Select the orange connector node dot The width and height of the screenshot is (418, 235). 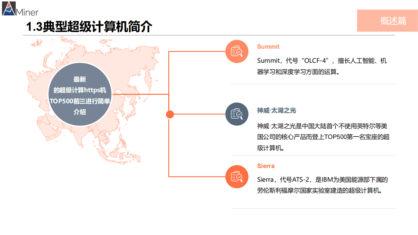click(170, 114)
